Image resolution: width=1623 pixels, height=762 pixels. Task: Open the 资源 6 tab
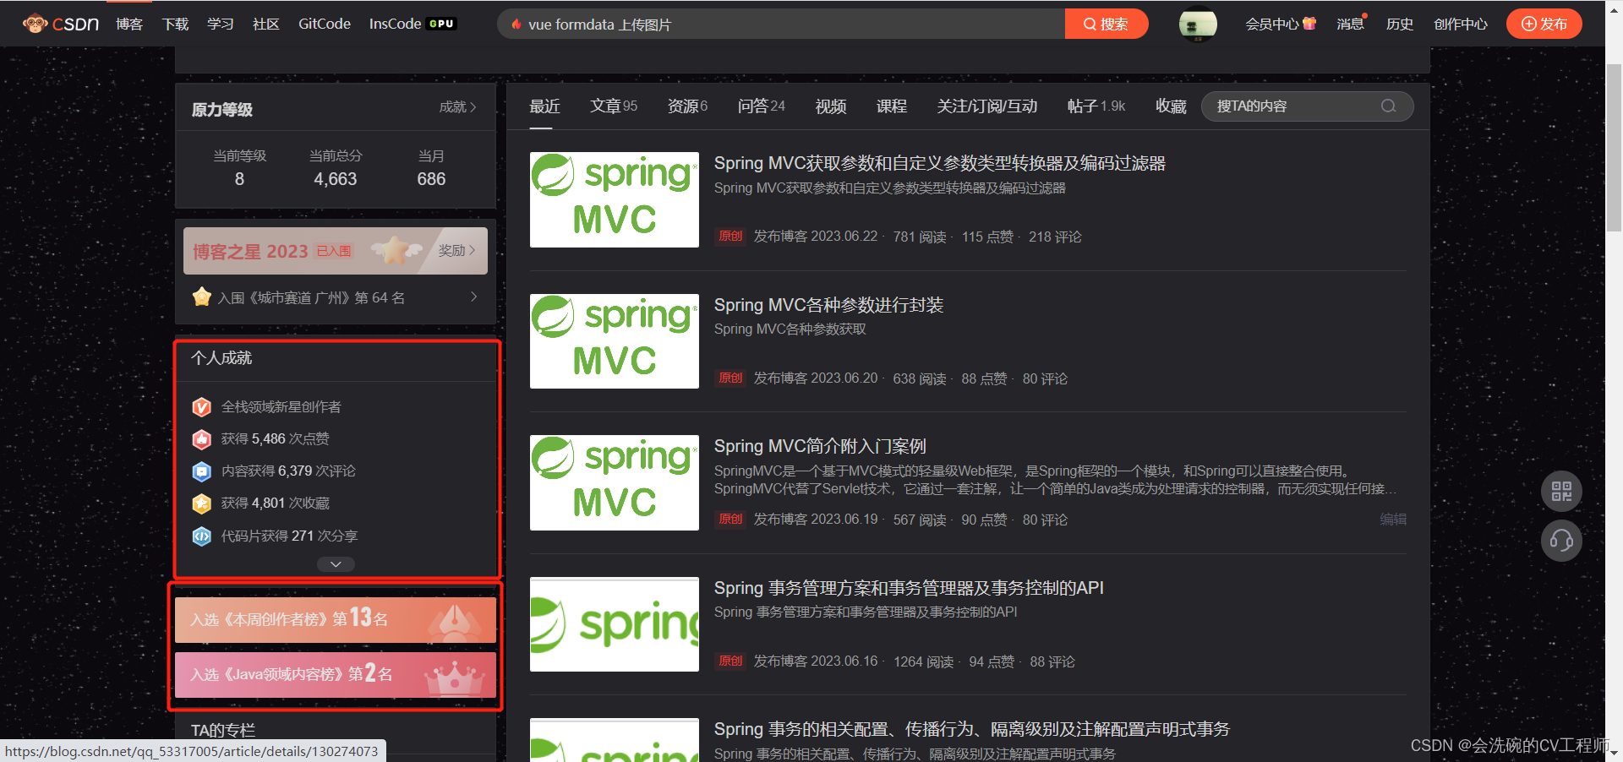click(x=687, y=106)
